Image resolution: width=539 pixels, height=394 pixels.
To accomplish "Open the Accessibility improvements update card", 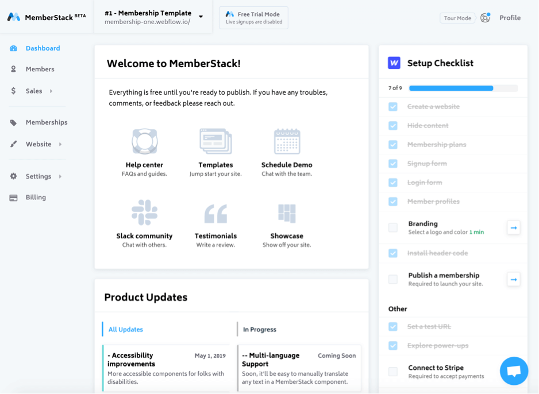I will point(166,368).
